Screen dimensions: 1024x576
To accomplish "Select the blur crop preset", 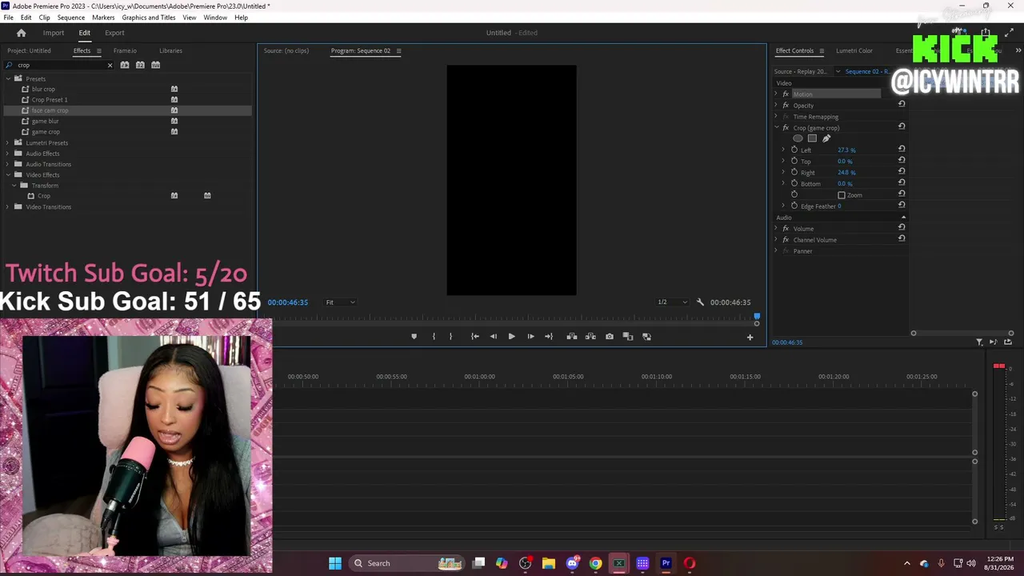I will [x=43, y=89].
